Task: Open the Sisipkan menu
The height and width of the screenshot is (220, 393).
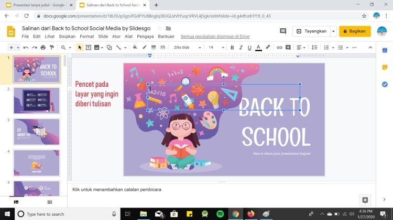Action: click(67, 37)
